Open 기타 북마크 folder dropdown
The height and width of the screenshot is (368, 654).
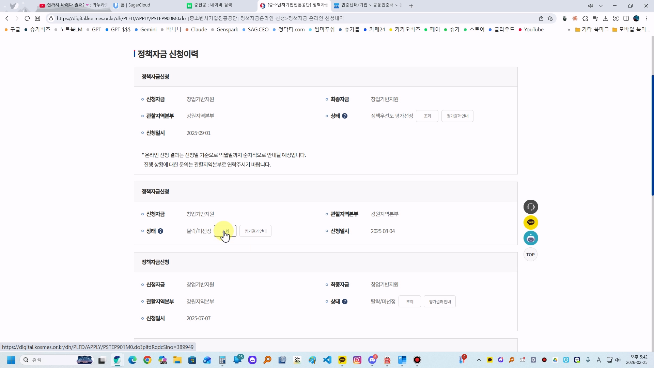592,30
